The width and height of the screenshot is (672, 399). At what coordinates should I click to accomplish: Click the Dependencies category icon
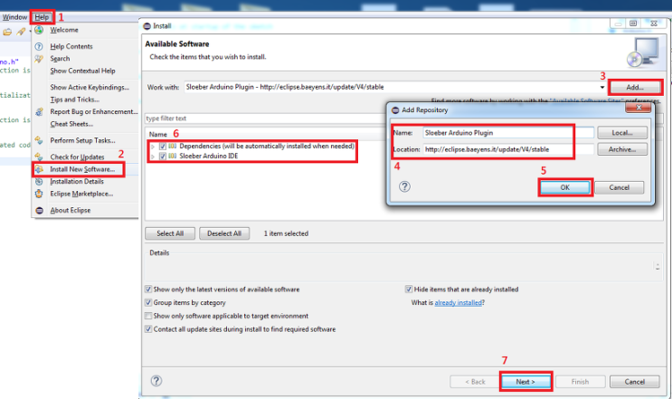[172, 146]
